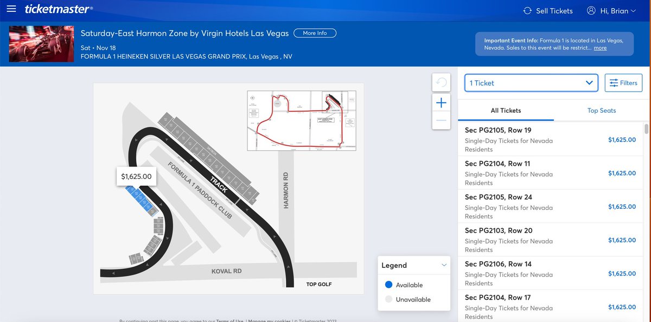The width and height of the screenshot is (651, 322).
Task: Select the Sec PG2104, Row 11 ticket
Action: click(551, 173)
